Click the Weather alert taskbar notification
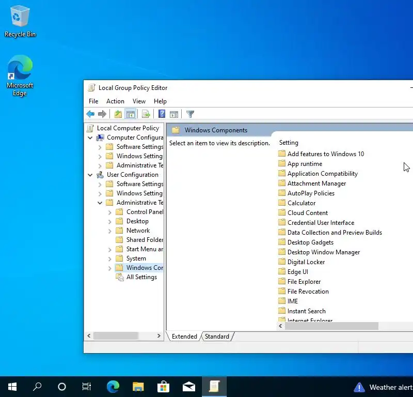This screenshot has width=413, height=397. coord(383,387)
